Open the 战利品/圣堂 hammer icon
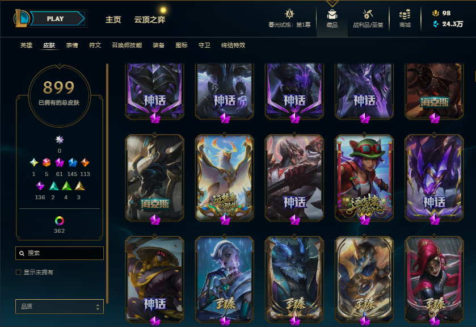 click(x=368, y=14)
